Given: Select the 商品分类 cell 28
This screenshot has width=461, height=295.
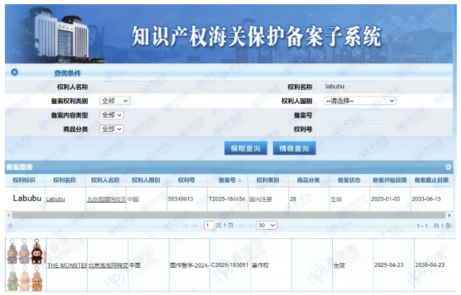Looking at the screenshot, I should 293,199.
